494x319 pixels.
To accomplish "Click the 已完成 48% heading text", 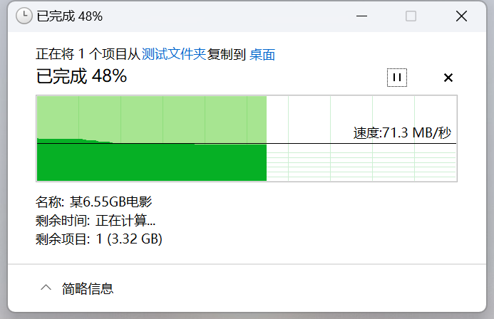I will point(81,76).
